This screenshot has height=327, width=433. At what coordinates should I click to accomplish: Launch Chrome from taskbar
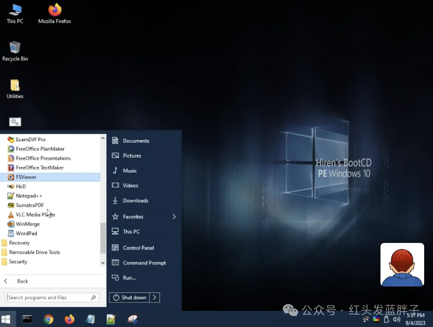(48, 319)
